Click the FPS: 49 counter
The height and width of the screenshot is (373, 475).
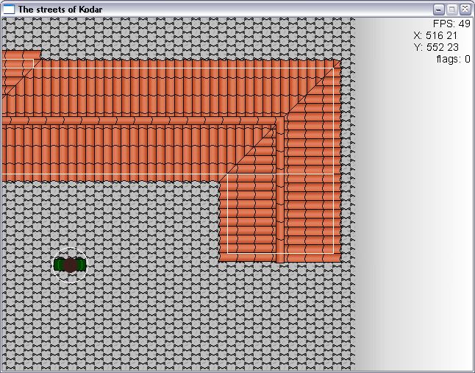click(451, 24)
